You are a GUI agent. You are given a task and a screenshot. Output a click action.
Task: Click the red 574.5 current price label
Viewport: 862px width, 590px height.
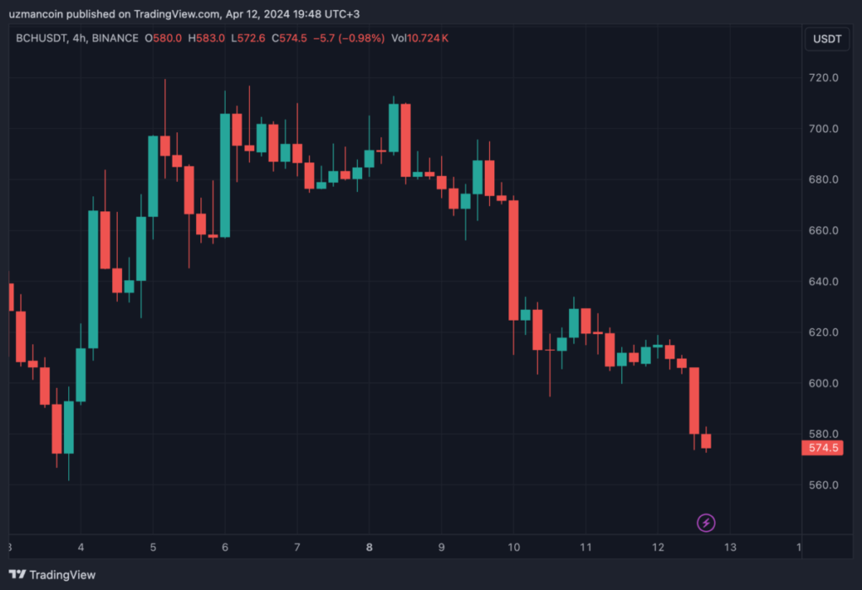point(822,448)
